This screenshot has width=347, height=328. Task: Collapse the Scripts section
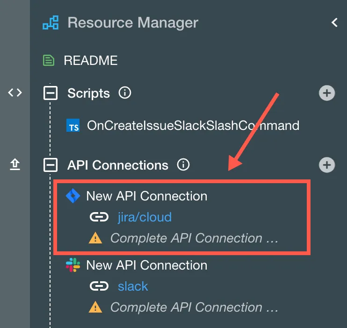tap(51, 93)
